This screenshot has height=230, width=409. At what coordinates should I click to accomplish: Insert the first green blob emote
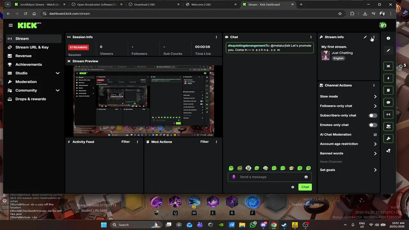click(x=231, y=168)
